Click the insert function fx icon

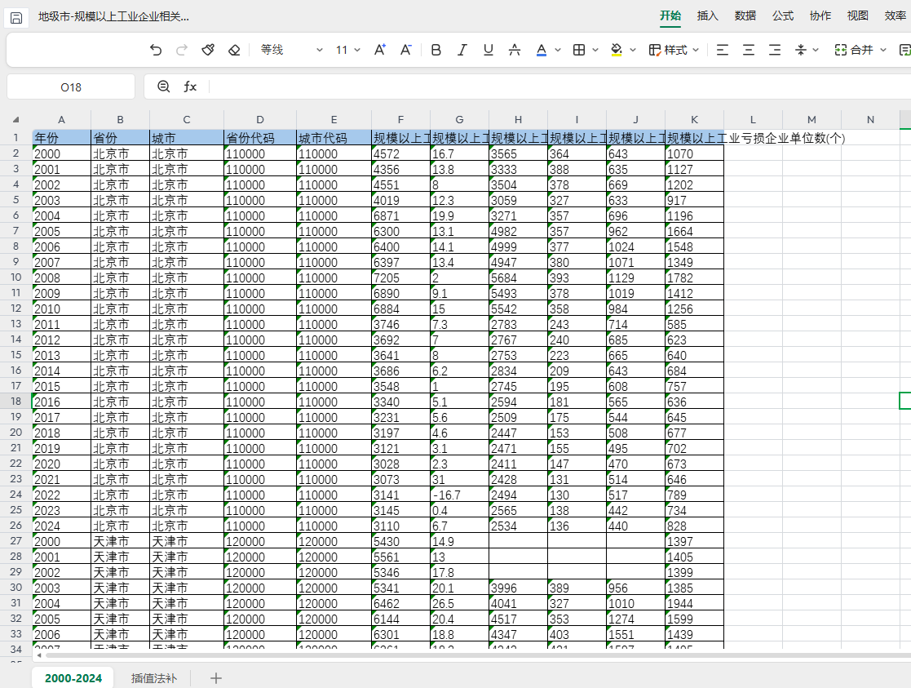190,87
